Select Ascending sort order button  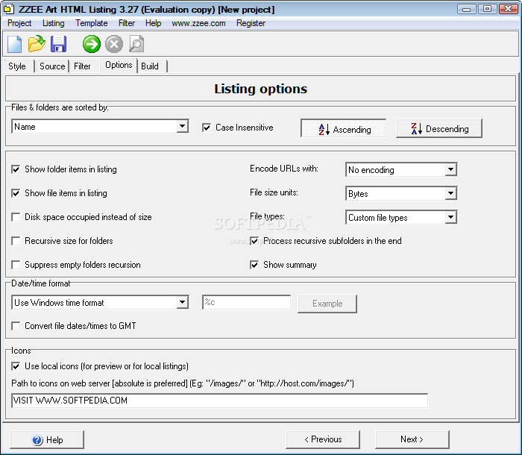(343, 128)
